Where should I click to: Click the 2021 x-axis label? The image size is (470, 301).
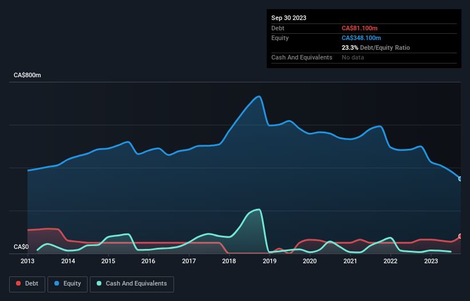[350, 261]
